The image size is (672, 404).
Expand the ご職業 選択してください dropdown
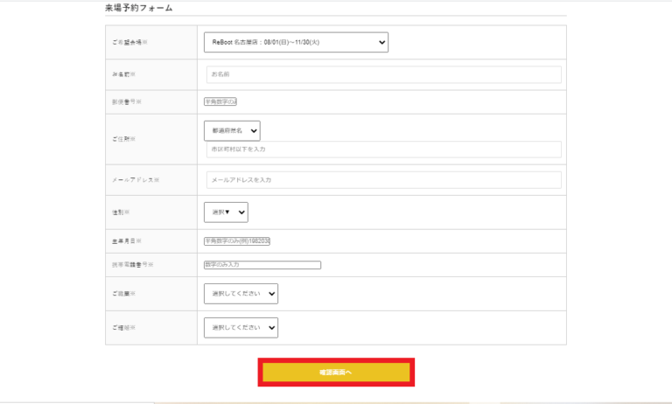coord(241,294)
